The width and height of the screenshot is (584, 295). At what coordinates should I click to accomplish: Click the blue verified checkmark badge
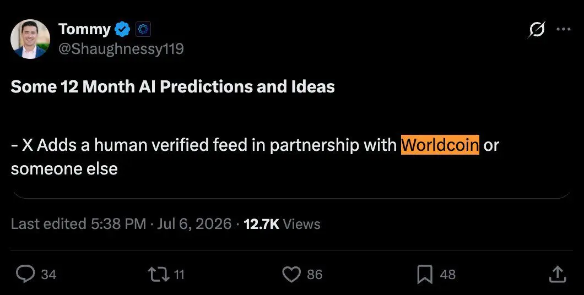[x=122, y=29]
